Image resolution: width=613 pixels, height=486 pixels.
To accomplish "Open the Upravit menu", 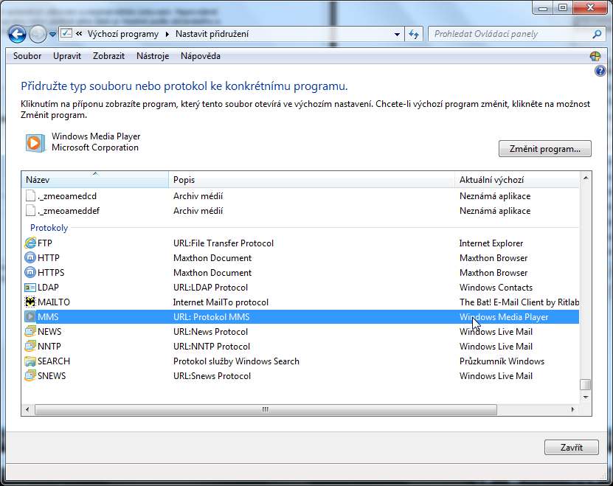I will click(67, 56).
